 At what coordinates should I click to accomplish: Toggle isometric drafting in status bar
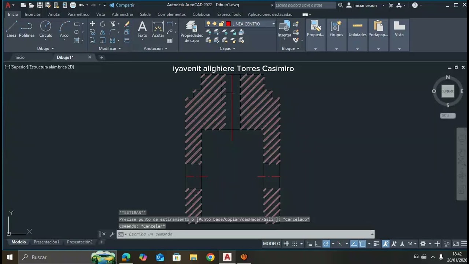[340, 244]
